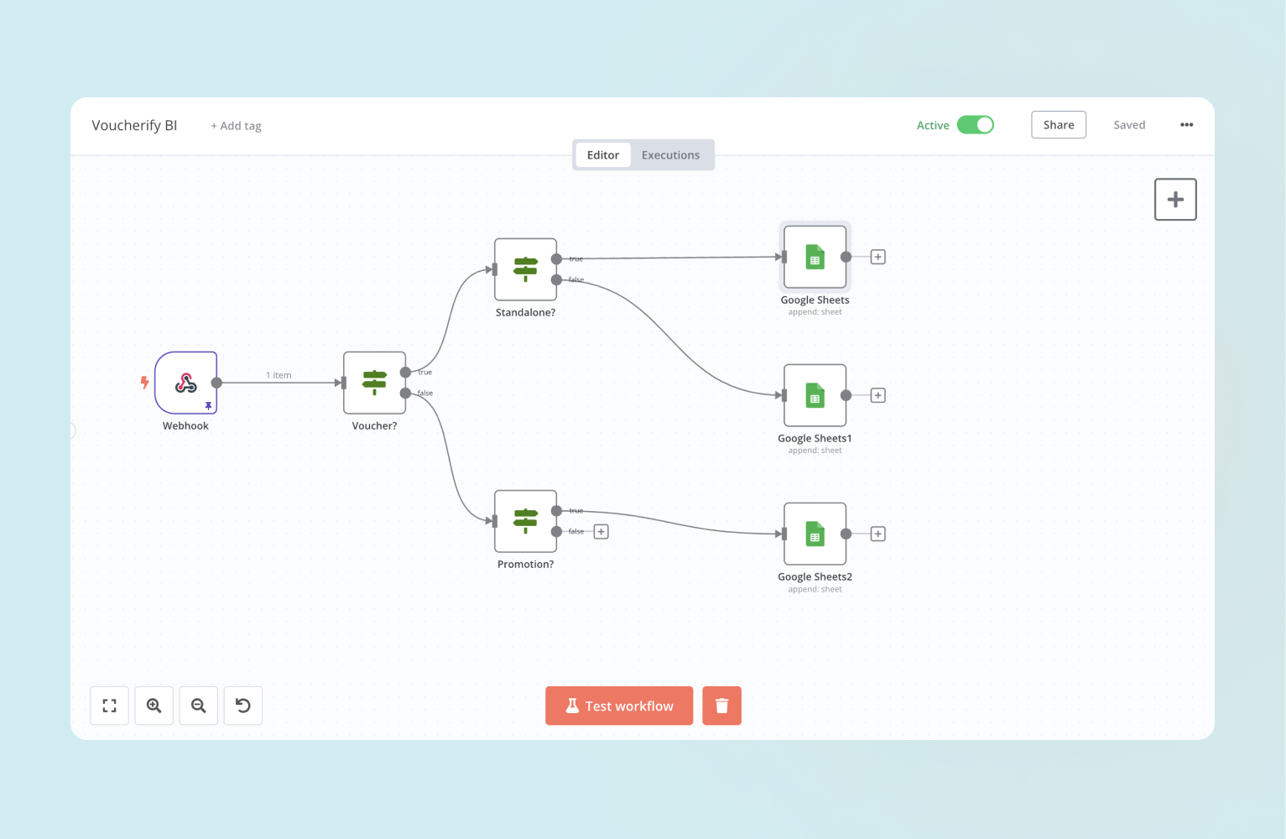The height and width of the screenshot is (839, 1286).
Task: Select the Standalone? IF node
Action: coord(525,268)
